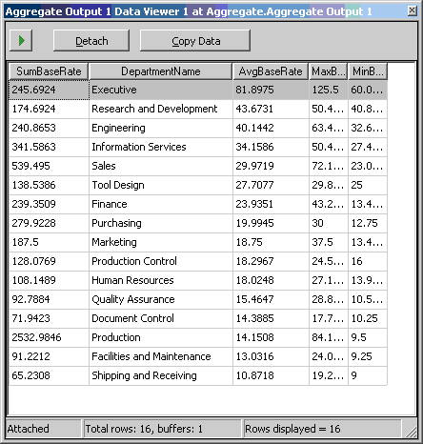This screenshot has height=444, width=423.
Task: Click the truncated MinB... column header
Action: coord(368,71)
